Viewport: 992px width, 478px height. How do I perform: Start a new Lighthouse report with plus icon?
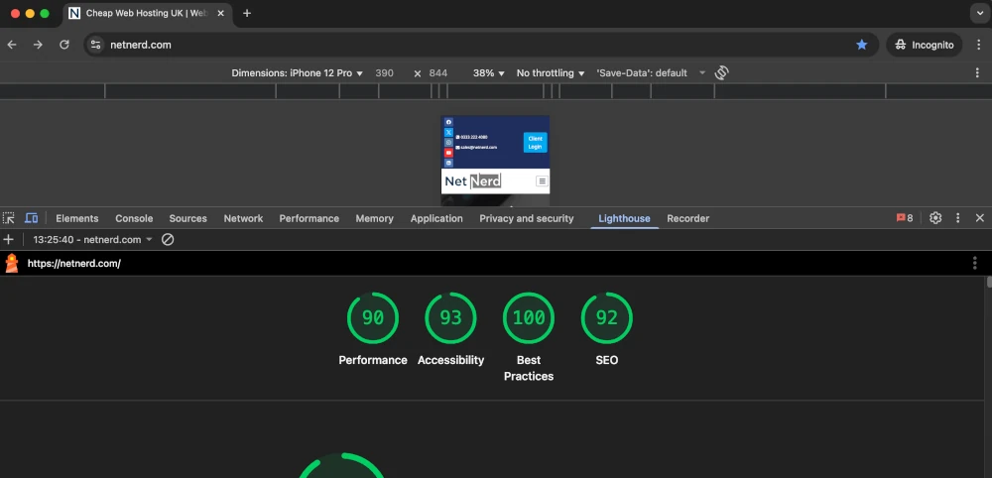coord(9,240)
